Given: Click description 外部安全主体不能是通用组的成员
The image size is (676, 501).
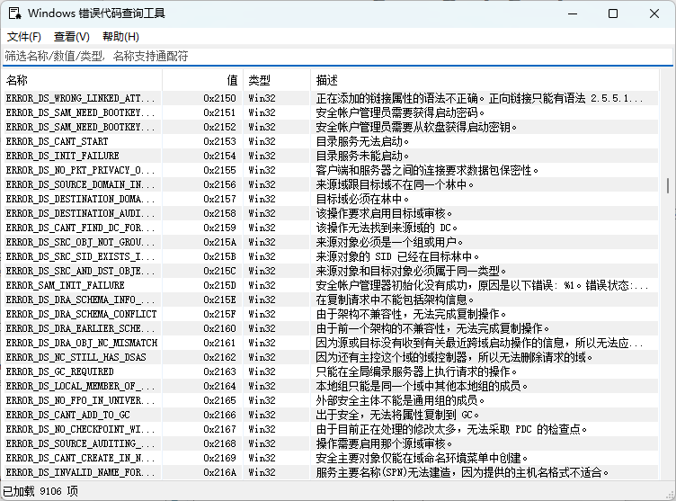Looking at the screenshot, I should click(x=401, y=400).
